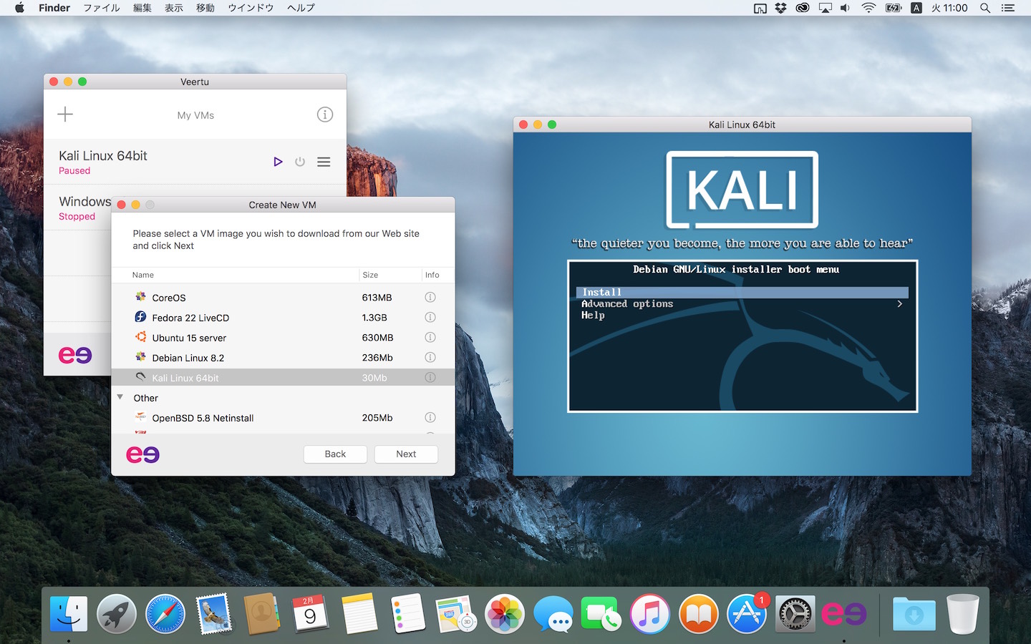Viewport: 1031px width, 644px height.
Task: Open the ファイル menu
Action: pos(102,8)
